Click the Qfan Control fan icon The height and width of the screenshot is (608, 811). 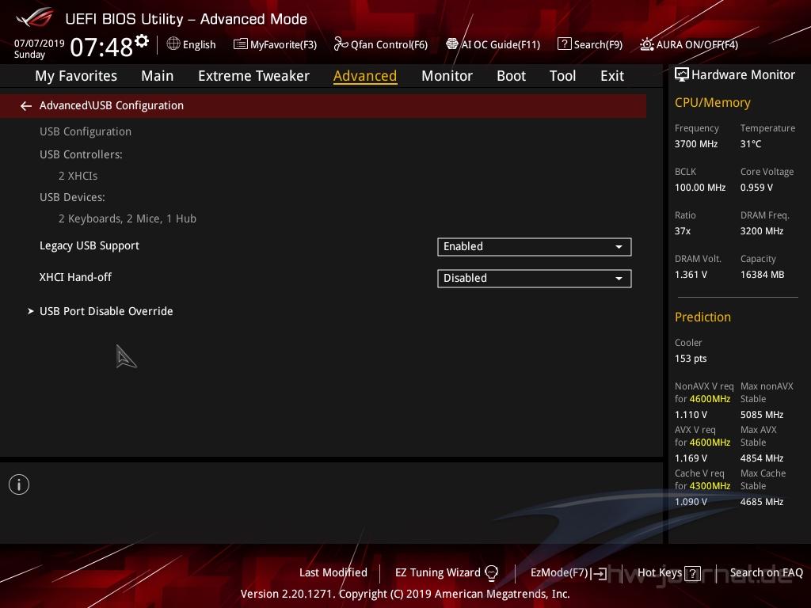click(x=341, y=44)
